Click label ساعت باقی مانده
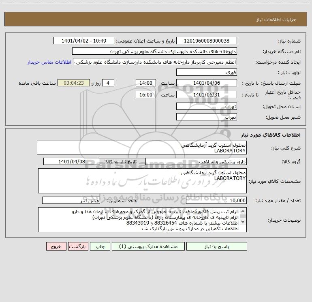This screenshot has width=312, height=302. [x=37, y=83]
